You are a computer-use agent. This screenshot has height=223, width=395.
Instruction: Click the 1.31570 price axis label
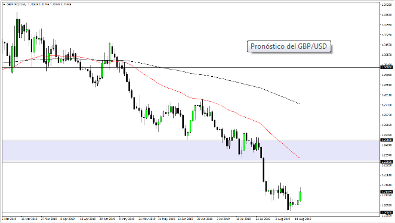pyautogui.click(x=387, y=45)
